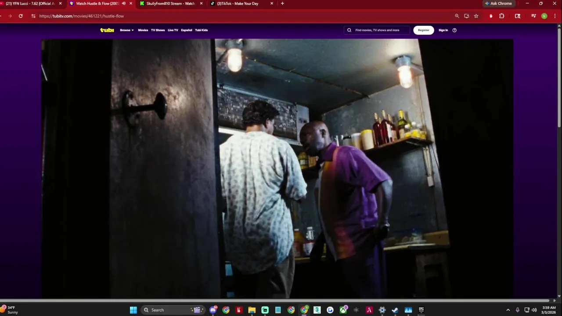Bookmark this page with the star icon
The width and height of the screenshot is (562, 316).
(x=476, y=16)
